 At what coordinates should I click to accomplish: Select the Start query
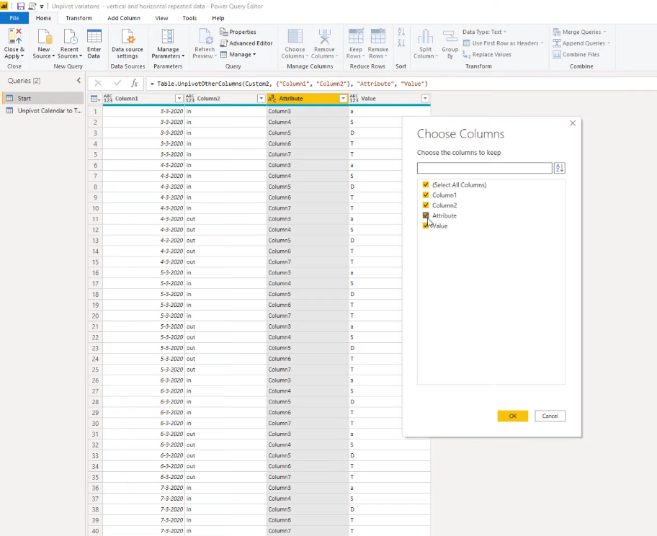[x=43, y=98]
